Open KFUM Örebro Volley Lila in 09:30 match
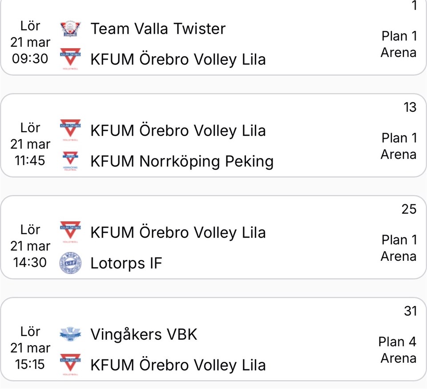 click(x=178, y=59)
